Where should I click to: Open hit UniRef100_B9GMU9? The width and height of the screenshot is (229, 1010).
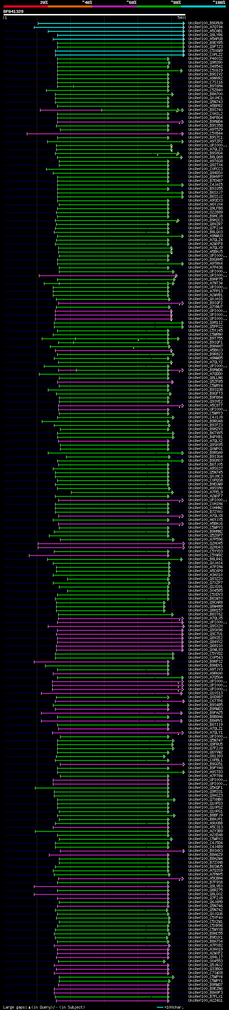coord(205,23)
